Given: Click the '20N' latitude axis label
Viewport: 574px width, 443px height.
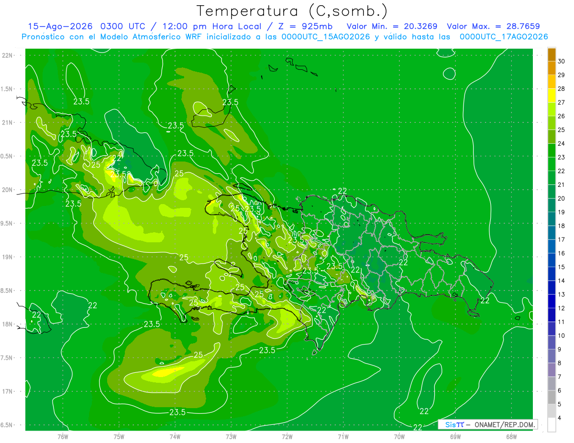Looking at the screenshot, I should click(7, 190).
